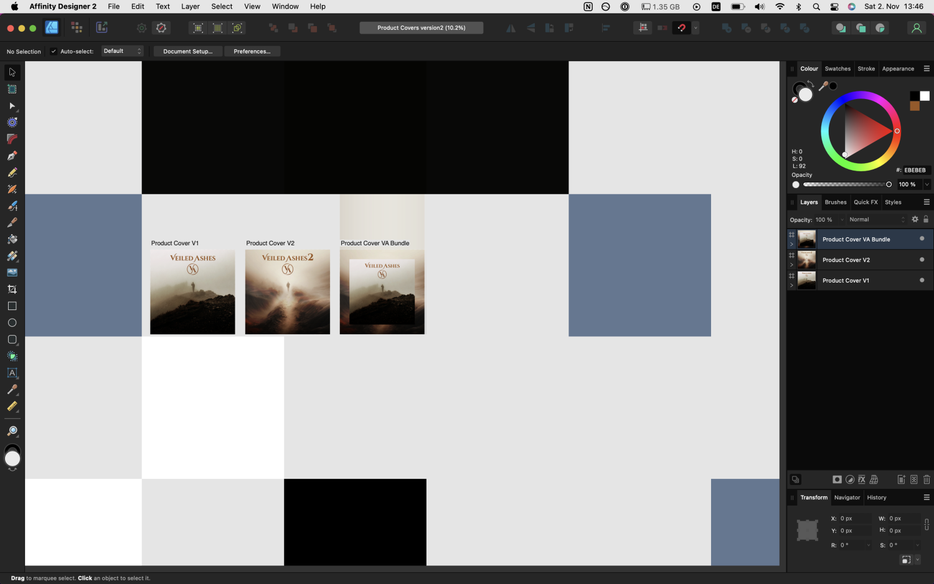Select the Ellipse shape tool
The image size is (934, 584).
[x=12, y=323]
